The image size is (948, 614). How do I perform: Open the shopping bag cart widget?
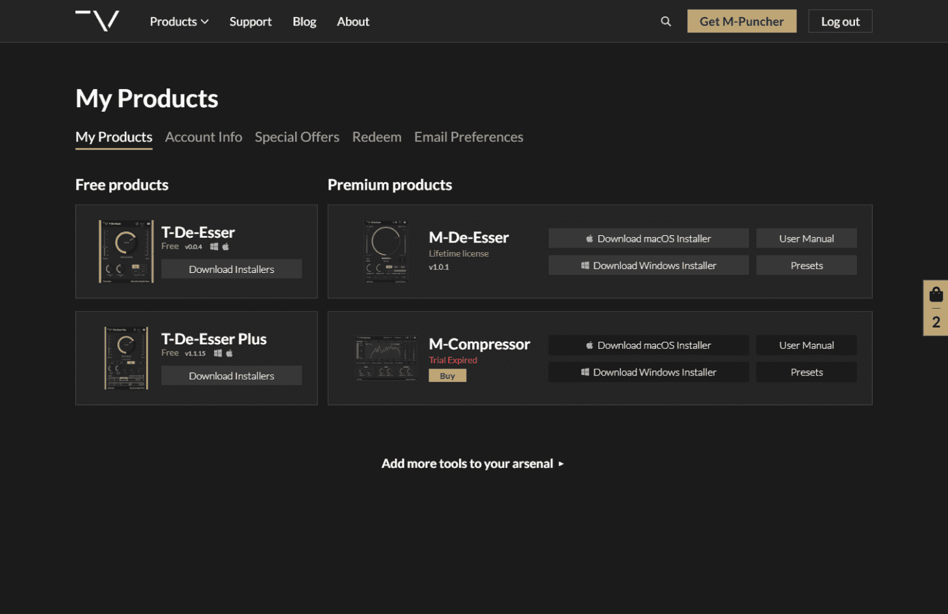936,307
